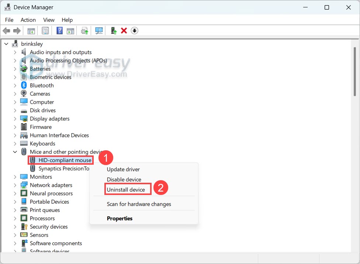
Task: Click the Human Interface Devices icon
Action: (x=24, y=135)
